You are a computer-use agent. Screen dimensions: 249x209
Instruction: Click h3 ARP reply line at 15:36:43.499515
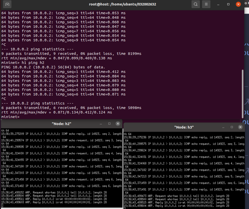pyautogui.click(x=177, y=202)
